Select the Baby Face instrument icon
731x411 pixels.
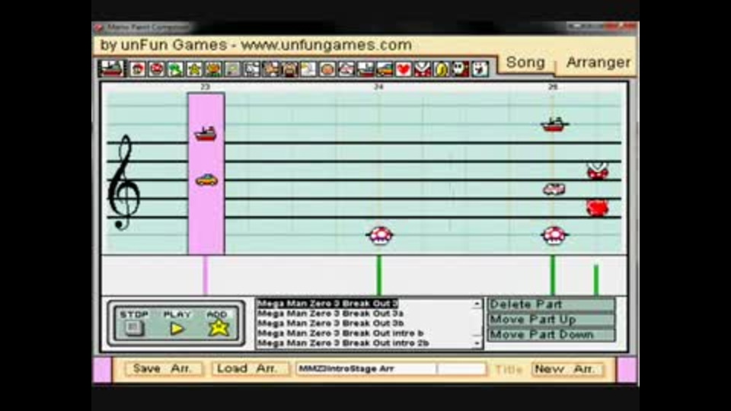tap(327, 69)
